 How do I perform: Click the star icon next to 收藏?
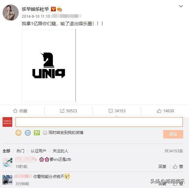click(15, 111)
